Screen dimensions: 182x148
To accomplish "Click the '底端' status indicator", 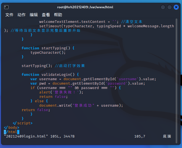I will tap(167, 136).
